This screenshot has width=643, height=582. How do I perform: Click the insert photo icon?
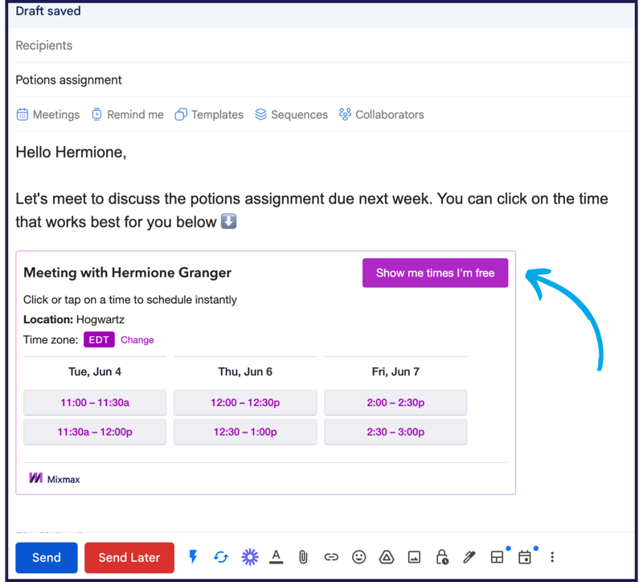coord(414,557)
